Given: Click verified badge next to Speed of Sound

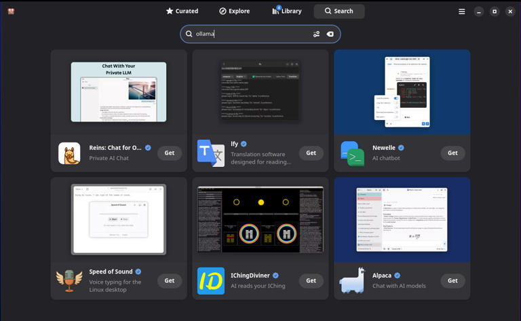Looking at the screenshot, I should 138,271.
